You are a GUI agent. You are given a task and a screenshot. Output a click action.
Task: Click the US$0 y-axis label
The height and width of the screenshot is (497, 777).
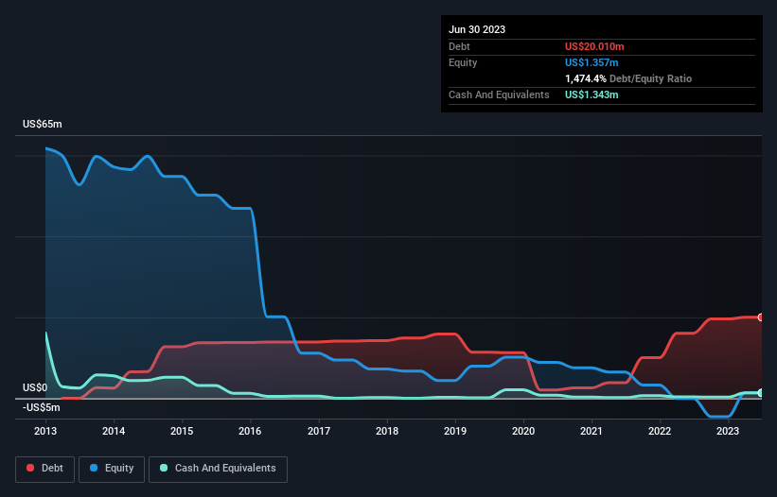coord(35,387)
